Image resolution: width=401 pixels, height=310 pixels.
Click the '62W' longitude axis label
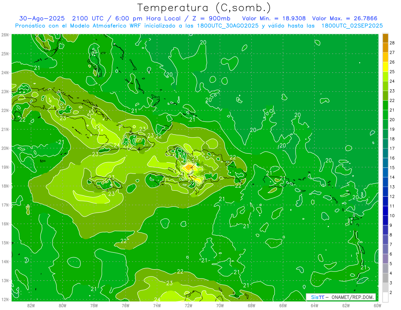[346, 305]
